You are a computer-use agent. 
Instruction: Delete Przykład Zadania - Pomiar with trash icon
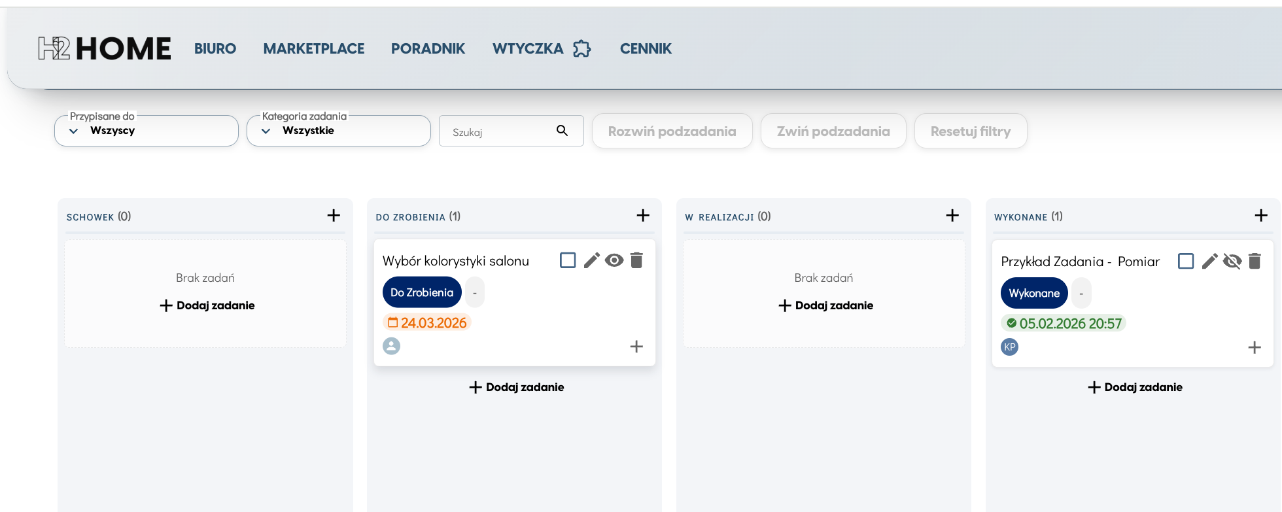pyautogui.click(x=1255, y=261)
